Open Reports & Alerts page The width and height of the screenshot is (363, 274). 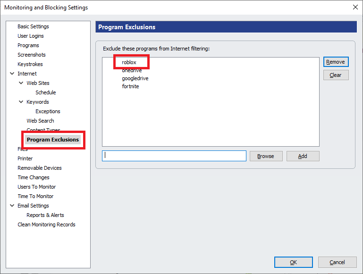pos(45,215)
